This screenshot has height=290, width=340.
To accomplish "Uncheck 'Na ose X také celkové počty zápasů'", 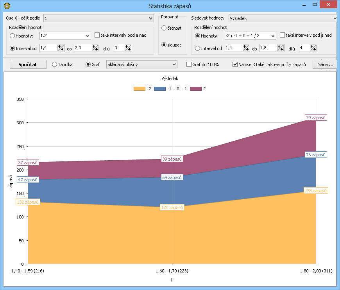I will tap(235, 64).
